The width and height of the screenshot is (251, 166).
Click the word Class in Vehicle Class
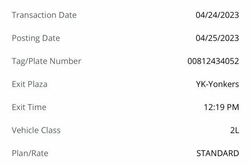(x=51, y=130)
